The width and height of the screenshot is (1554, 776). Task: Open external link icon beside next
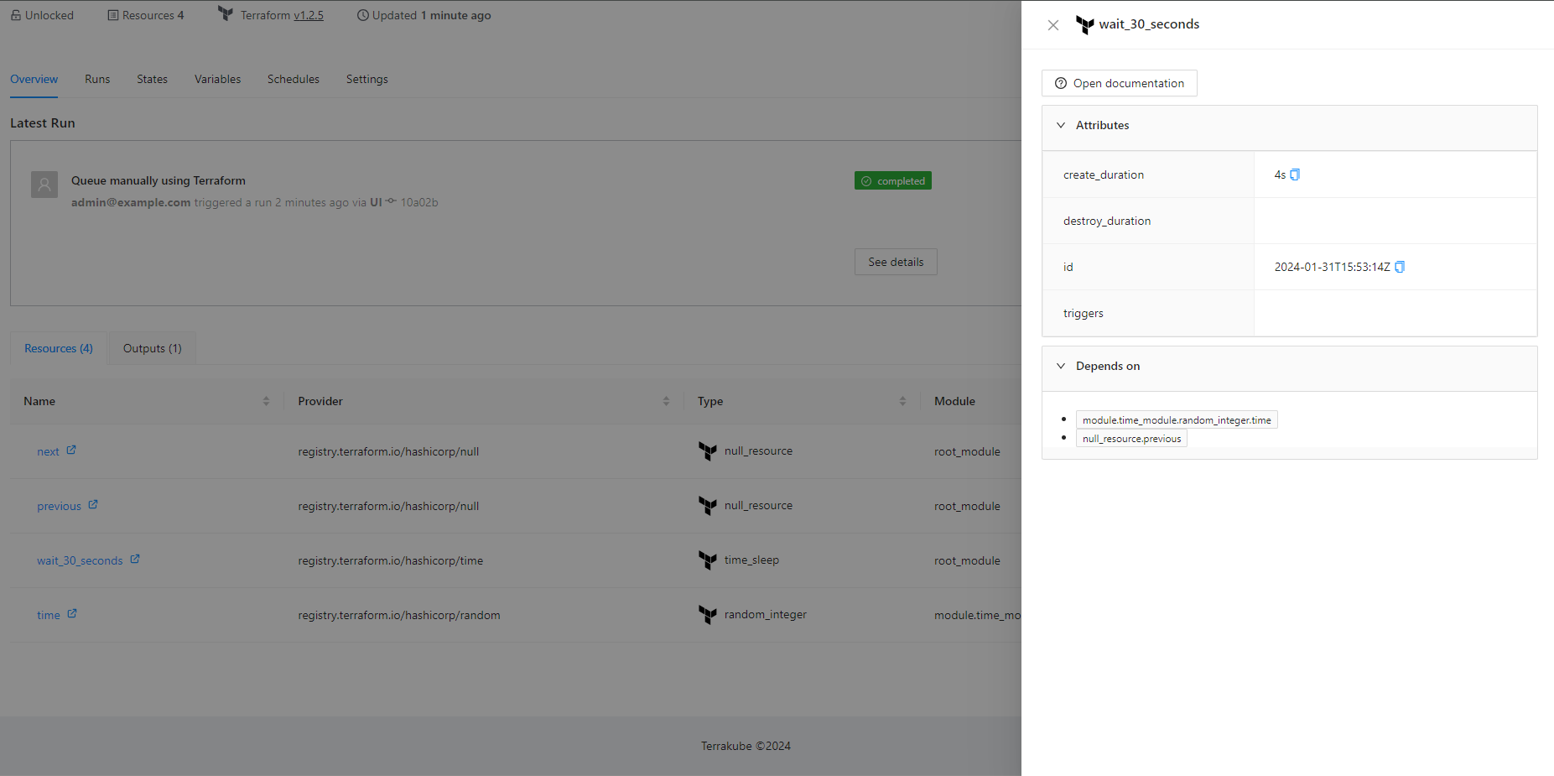tap(71, 450)
